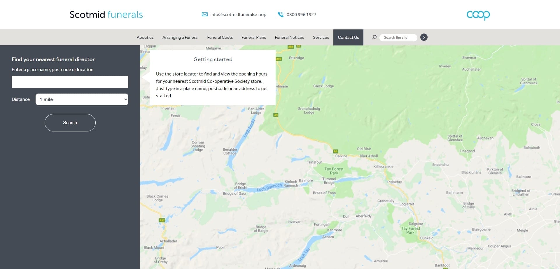Visit the Services section

point(321,37)
